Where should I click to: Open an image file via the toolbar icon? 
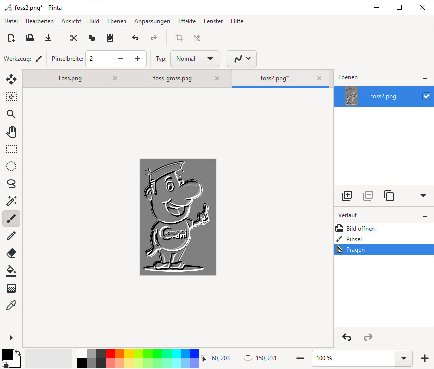(x=30, y=38)
